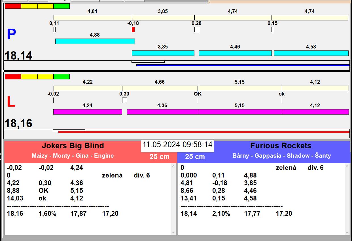
Task: Click the blue progress bar of lane P
Action: point(243,65)
